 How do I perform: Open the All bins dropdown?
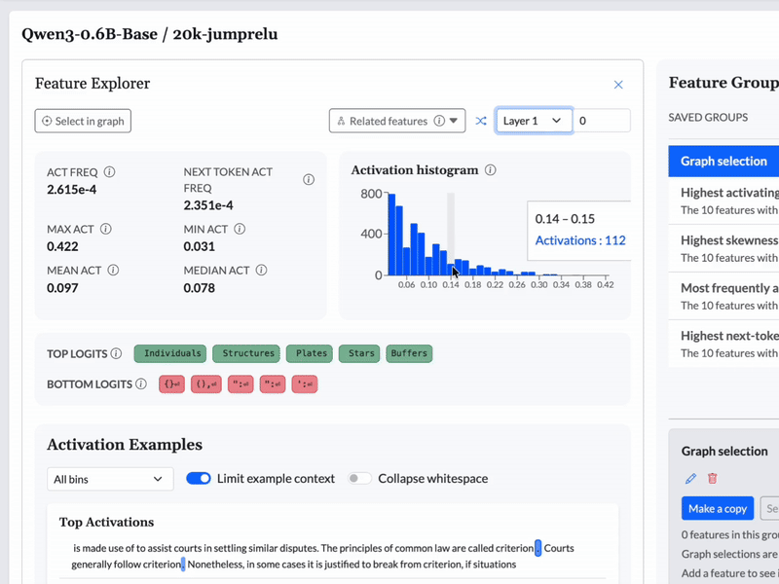click(x=110, y=479)
